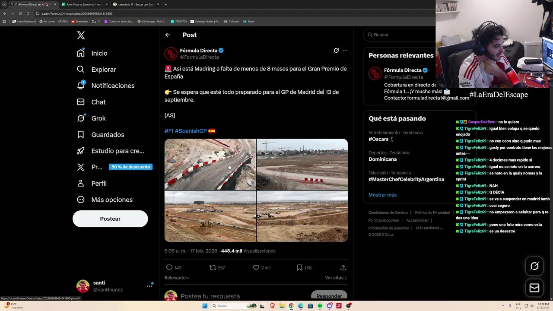Screen dimensions: 553x311
Task: Open the Dominicana trend
Action: click(382, 159)
